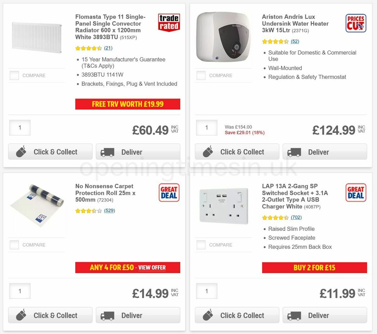Click the Deliver button for the USB socket
This screenshot has height=334, width=377.
pyautogui.click(x=325, y=315)
